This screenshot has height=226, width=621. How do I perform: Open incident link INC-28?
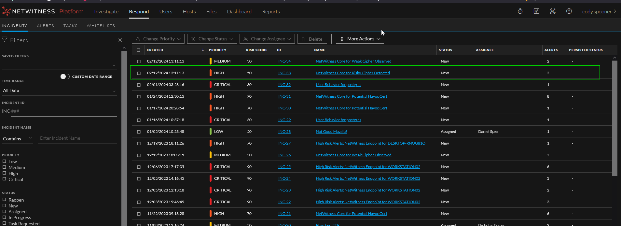(284, 132)
